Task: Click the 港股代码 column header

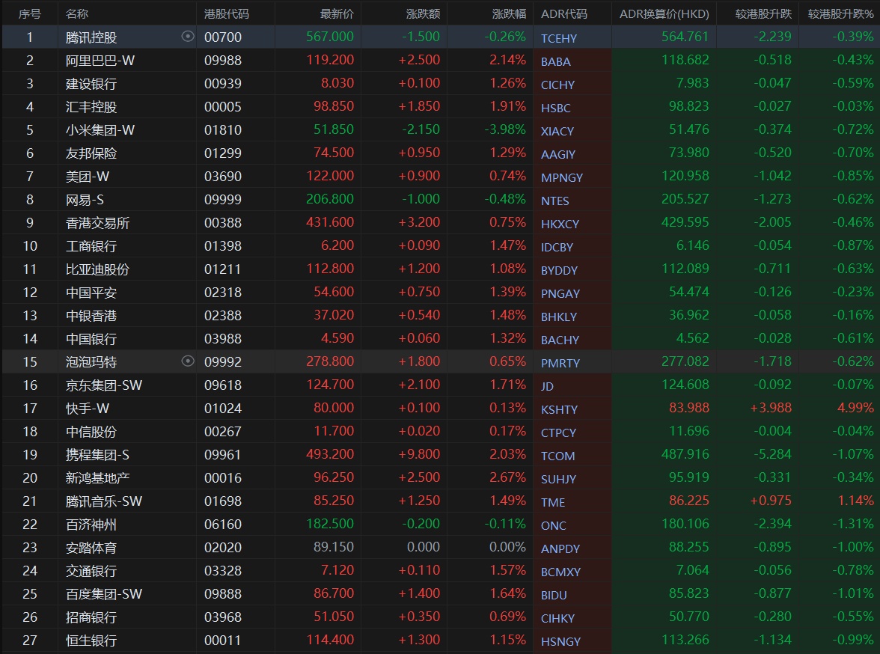Action: (x=227, y=14)
